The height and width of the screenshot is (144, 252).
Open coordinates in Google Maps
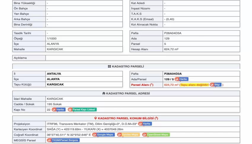pyautogui.click(x=103, y=134)
